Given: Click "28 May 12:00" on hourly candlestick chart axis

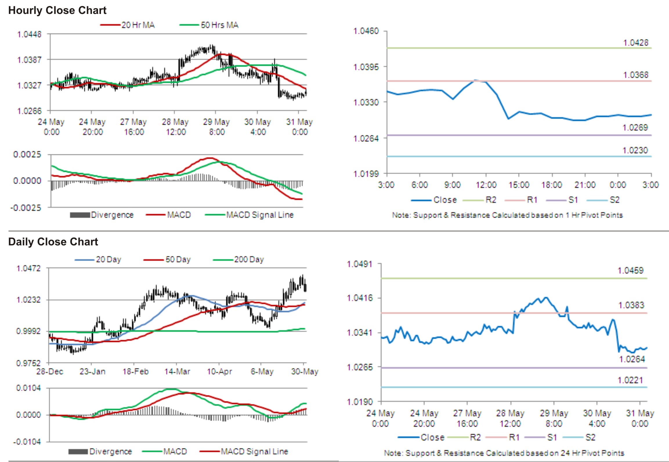Looking at the screenshot, I should tap(175, 127).
